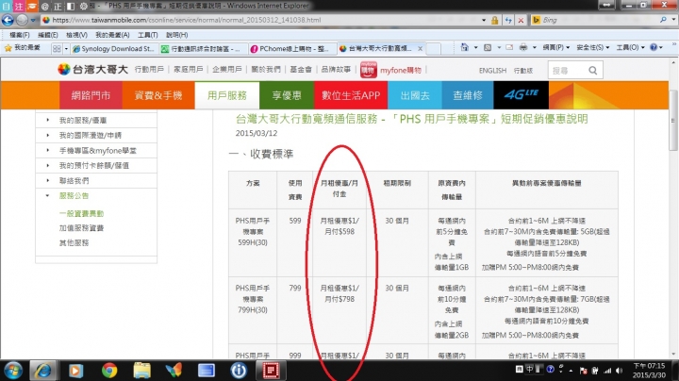This screenshot has width=679, height=381.
Task: Click the 一般資費異動 sidebar link
Action: point(81,213)
